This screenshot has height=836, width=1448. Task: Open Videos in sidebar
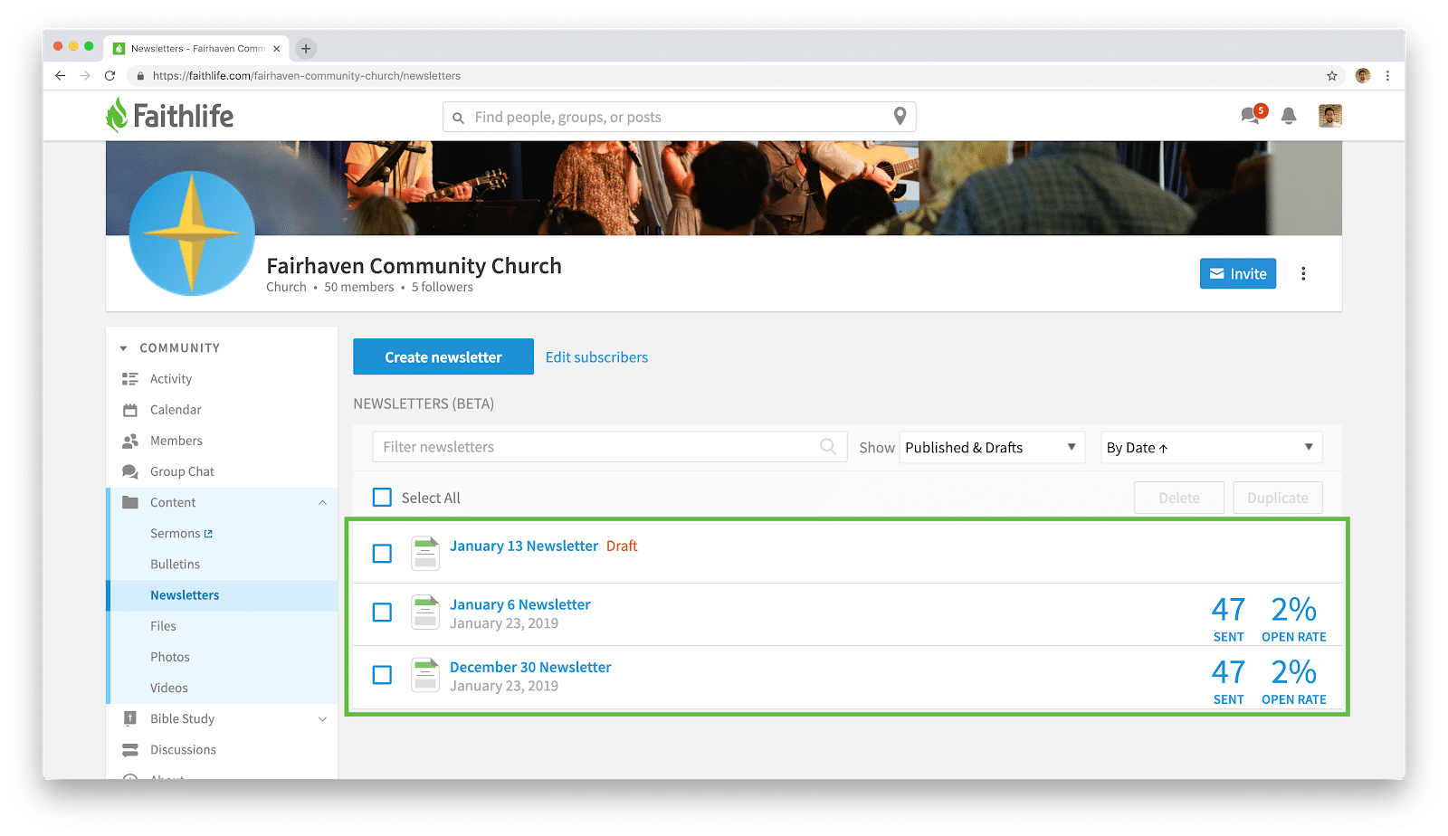tap(169, 688)
